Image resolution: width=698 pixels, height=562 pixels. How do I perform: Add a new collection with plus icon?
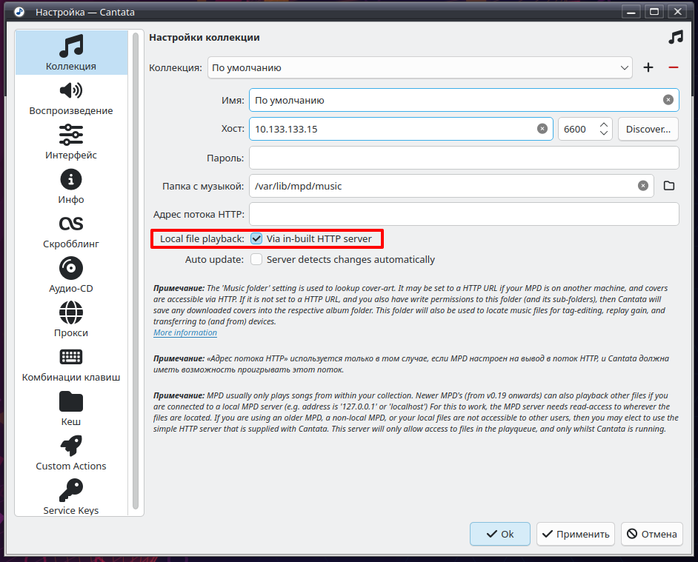coord(648,67)
